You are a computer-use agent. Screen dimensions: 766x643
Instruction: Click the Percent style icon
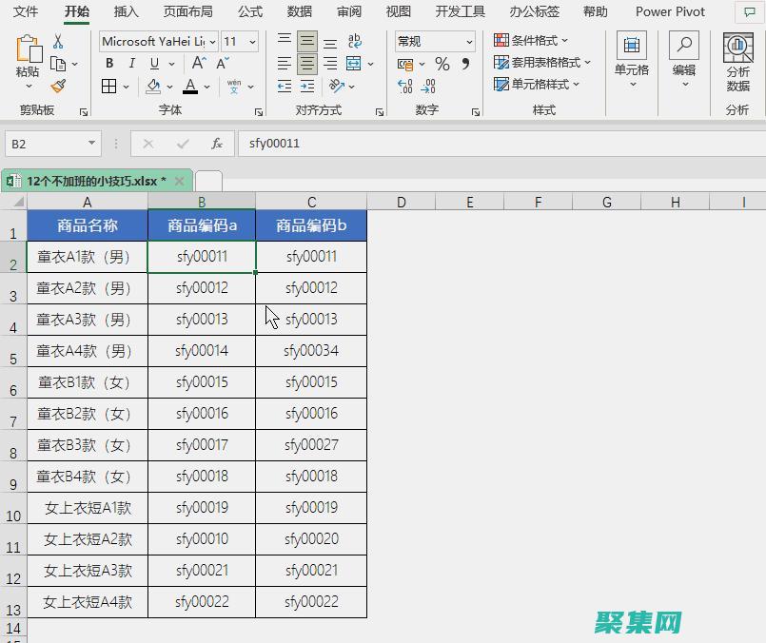pos(442,63)
